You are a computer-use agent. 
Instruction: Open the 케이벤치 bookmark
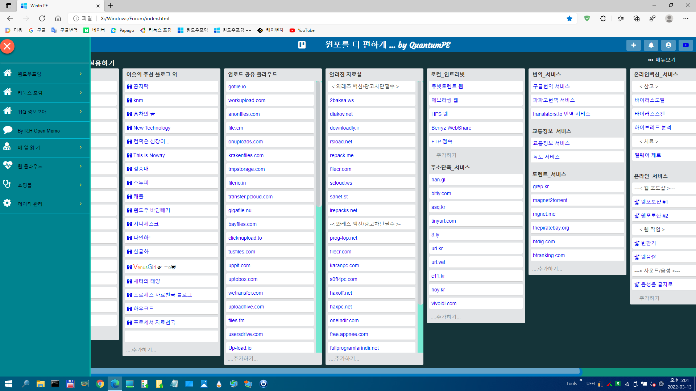tap(270, 30)
